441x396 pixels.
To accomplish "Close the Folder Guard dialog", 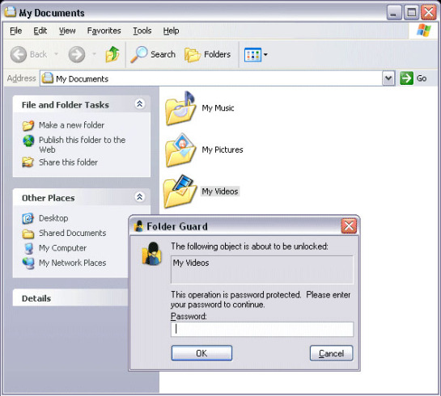I will [x=349, y=225].
